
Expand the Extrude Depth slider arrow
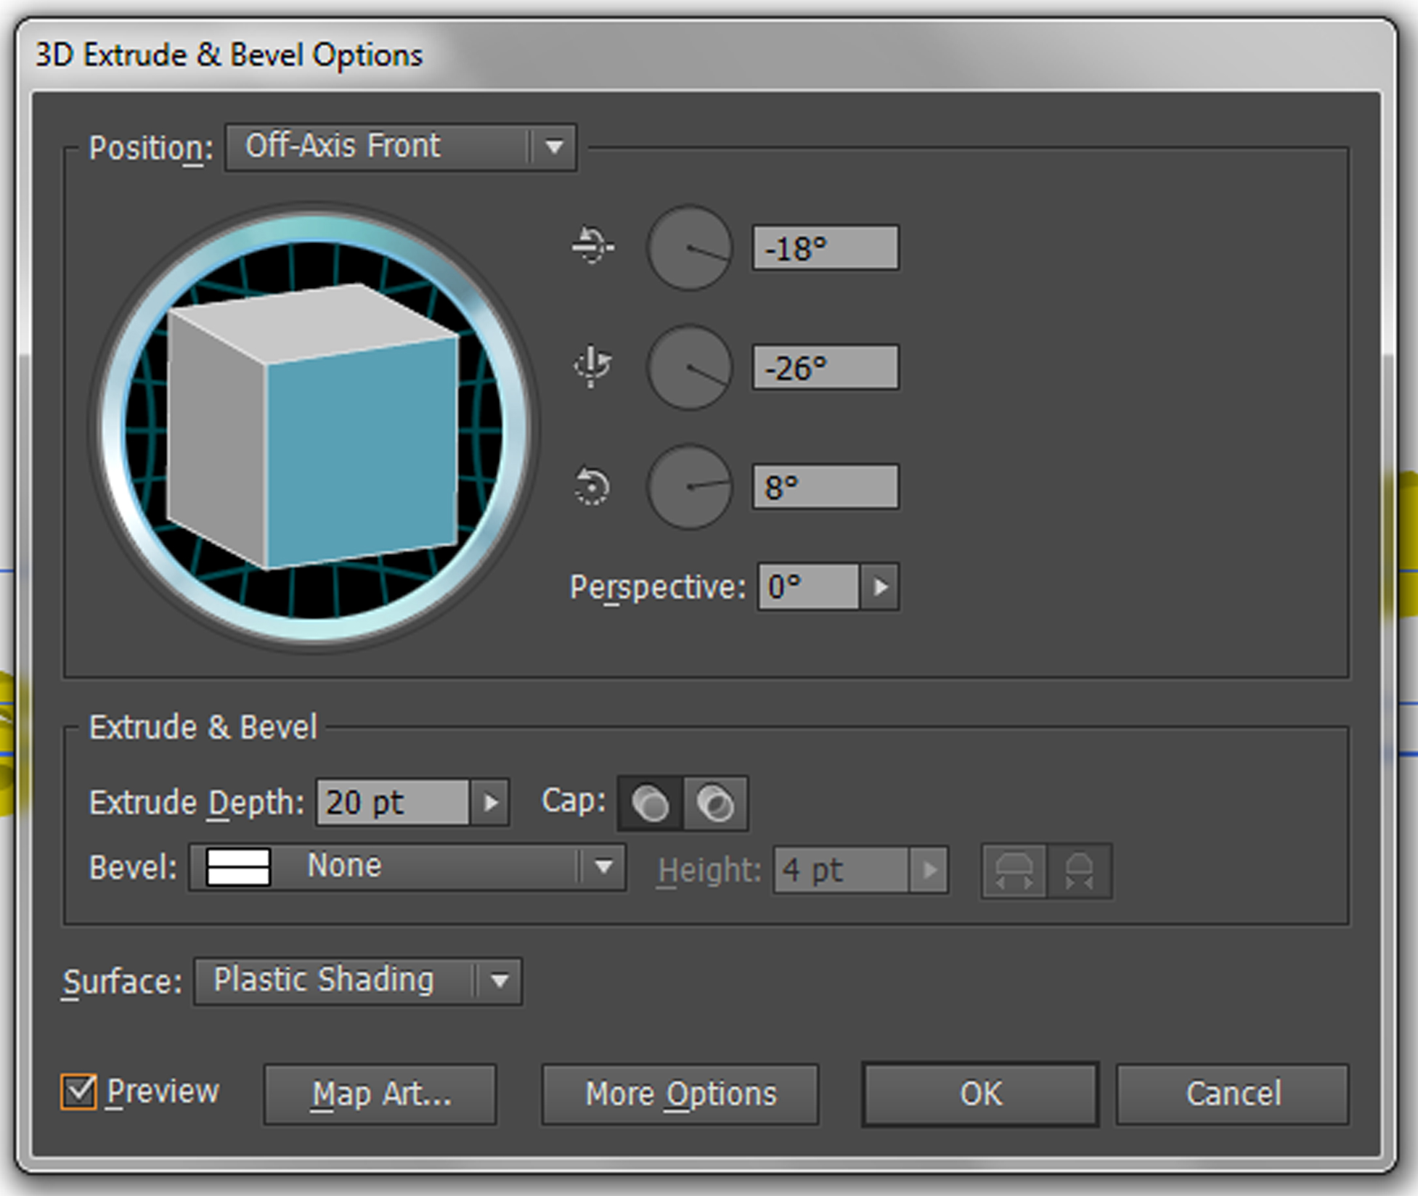pos(490,803)
